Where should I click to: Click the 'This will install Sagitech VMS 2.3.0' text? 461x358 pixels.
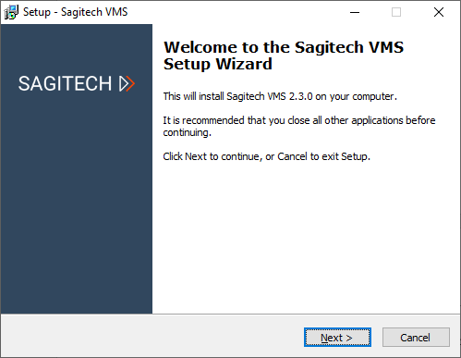(x=280, y=96)
